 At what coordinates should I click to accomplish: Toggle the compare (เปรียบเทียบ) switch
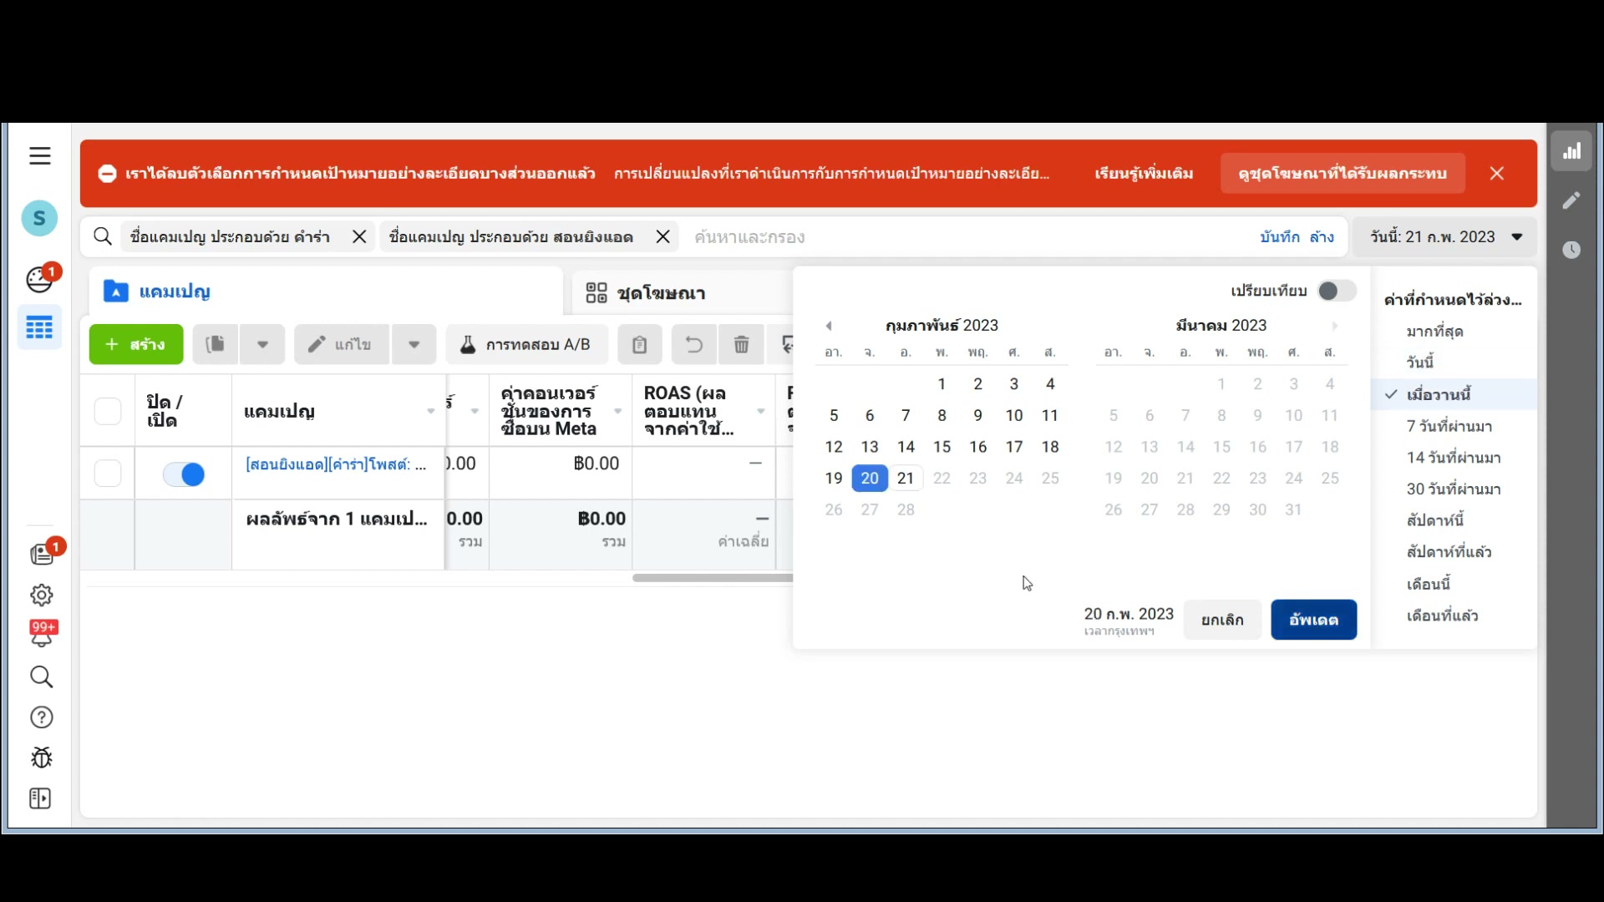click(1336, 291)
